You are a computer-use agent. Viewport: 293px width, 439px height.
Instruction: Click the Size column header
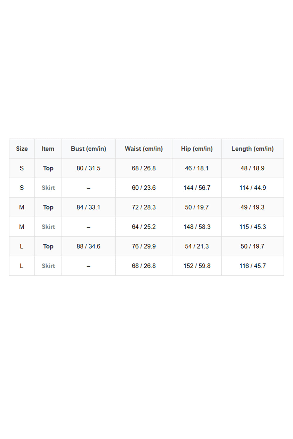(22, 149)
